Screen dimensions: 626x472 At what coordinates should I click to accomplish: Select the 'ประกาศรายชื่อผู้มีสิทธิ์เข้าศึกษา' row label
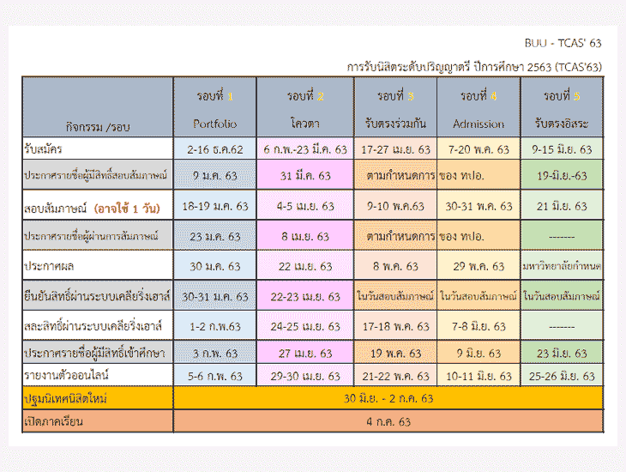tap(98, 352)
